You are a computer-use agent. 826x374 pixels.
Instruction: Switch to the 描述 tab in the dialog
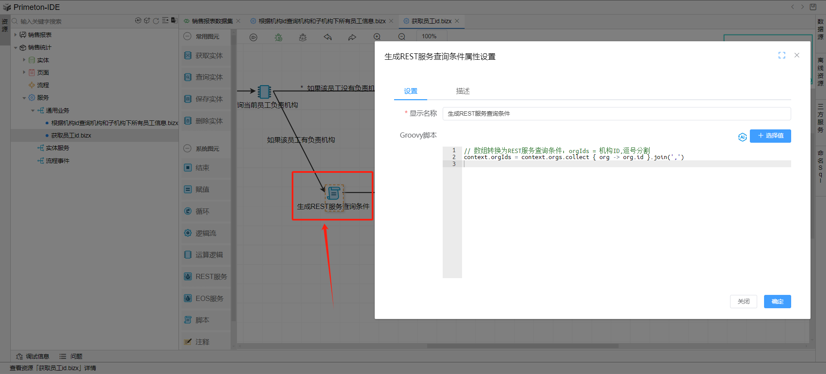pyautogui.click(x=462, y=91)
